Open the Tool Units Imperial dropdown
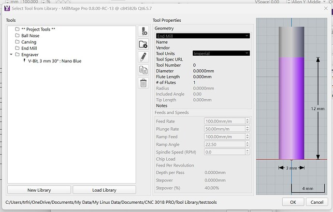Image resolution: width=333 pixels, height=212 pixels. 221,53
